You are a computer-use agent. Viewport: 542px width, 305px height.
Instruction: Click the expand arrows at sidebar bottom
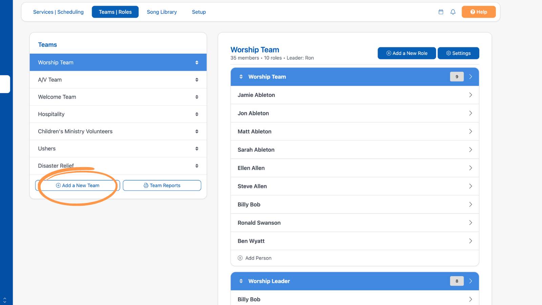(x=5, y=300)
